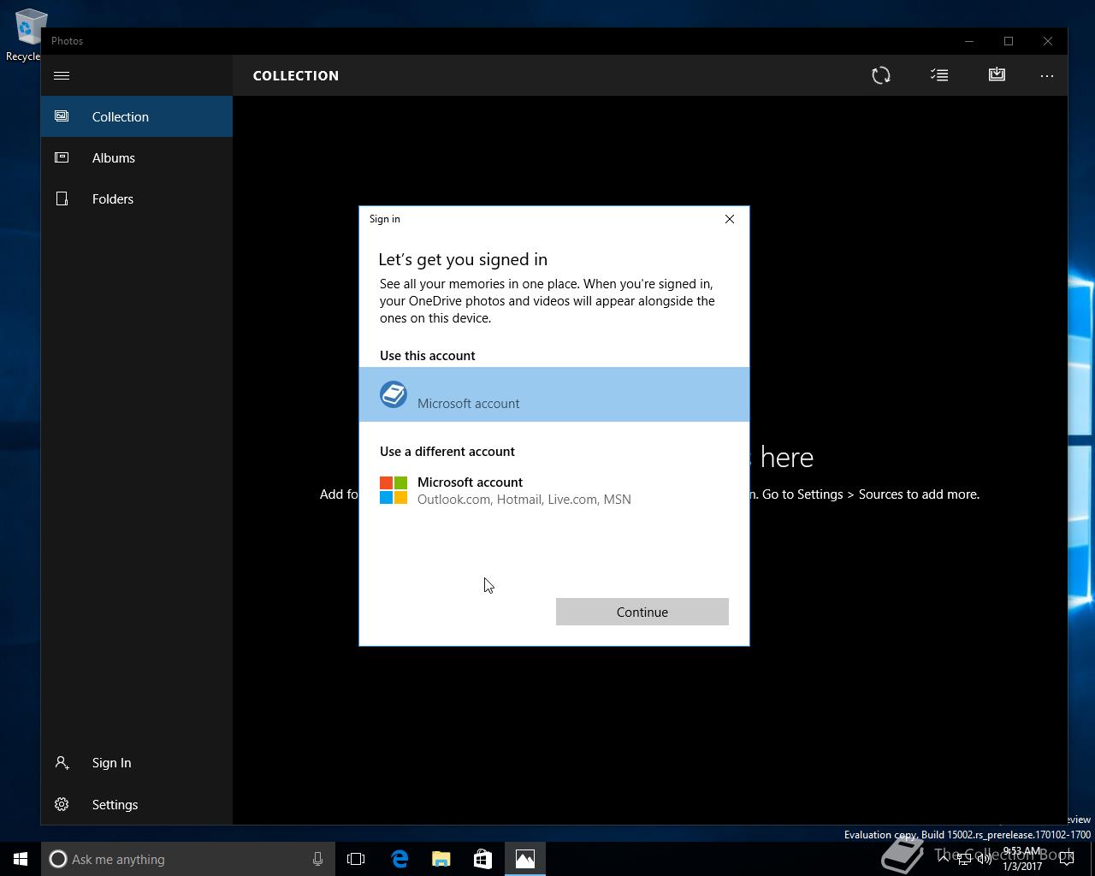Click the Refresh icon in toolbar
This screenshot has width=1095, height=876.
(881, 75)
